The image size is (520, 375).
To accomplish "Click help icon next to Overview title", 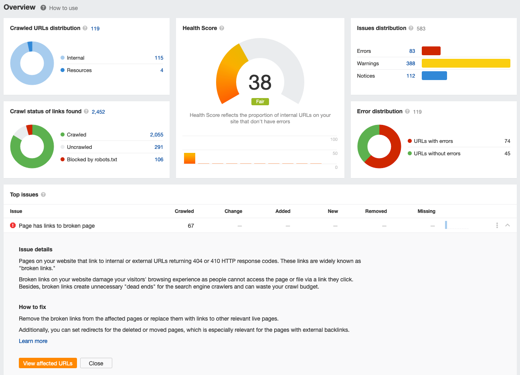I will click(43, 8).
